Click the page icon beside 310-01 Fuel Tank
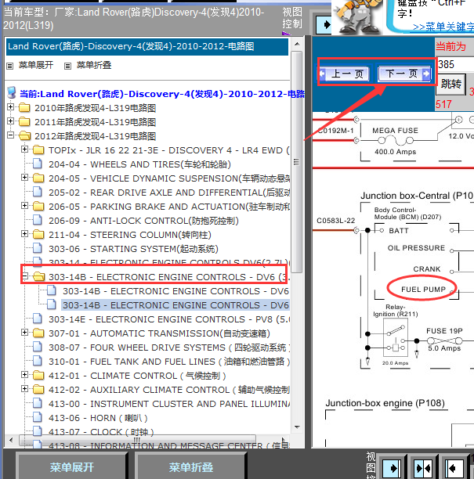The image size is (474, 479). click(38, 361)
